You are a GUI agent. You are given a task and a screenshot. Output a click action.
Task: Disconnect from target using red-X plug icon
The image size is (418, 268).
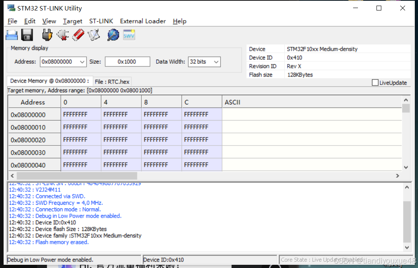click(x=62, y=35)
